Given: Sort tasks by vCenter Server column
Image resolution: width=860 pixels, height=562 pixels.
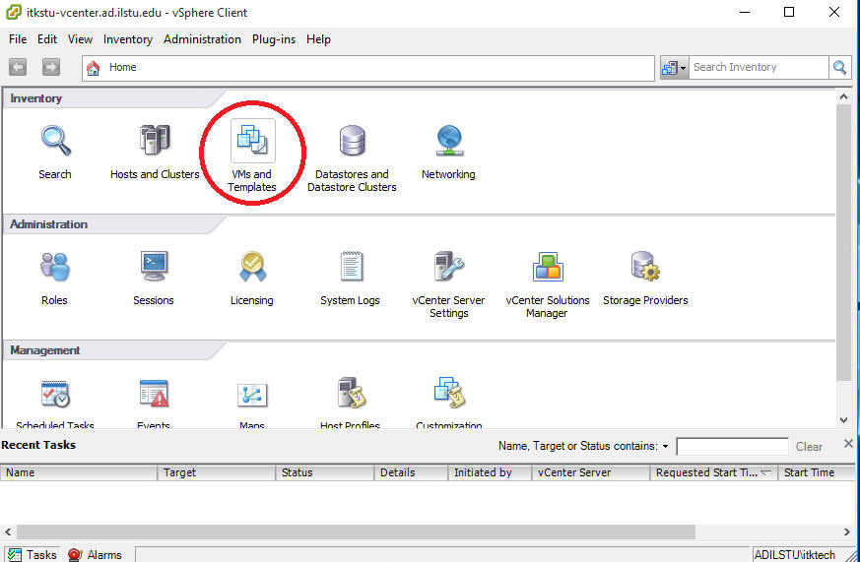Looking at the screenshot, I should click(591, 472).
